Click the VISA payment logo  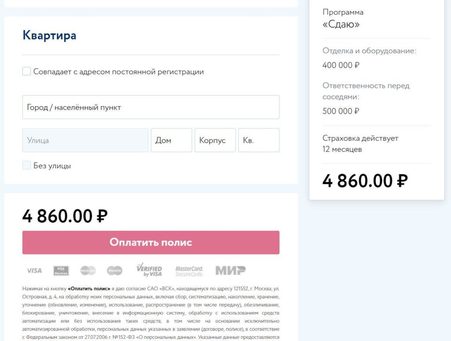click(x=34, y=271)
